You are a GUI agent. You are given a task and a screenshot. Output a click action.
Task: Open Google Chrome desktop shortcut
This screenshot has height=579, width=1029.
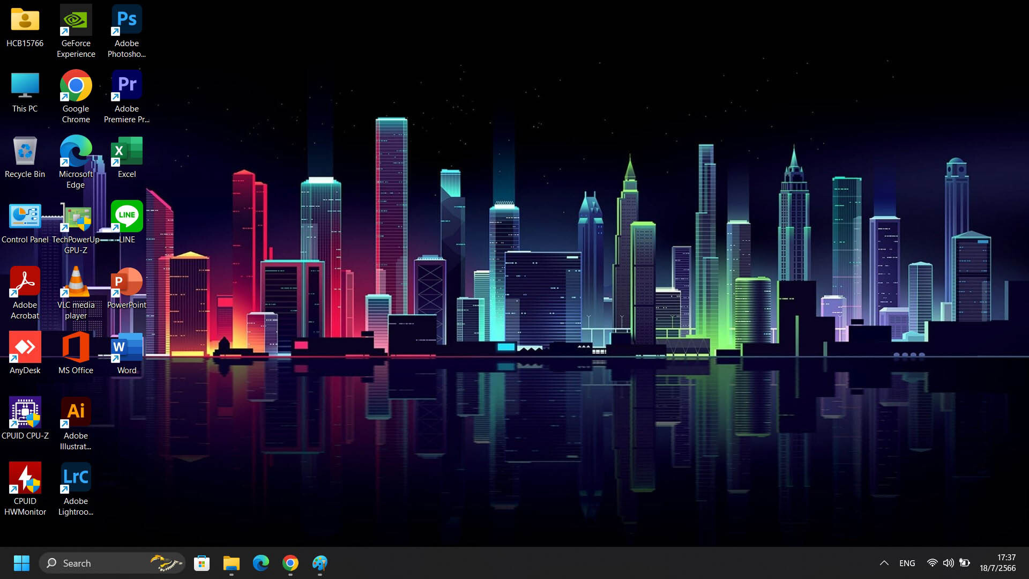[x=76, y=96]
